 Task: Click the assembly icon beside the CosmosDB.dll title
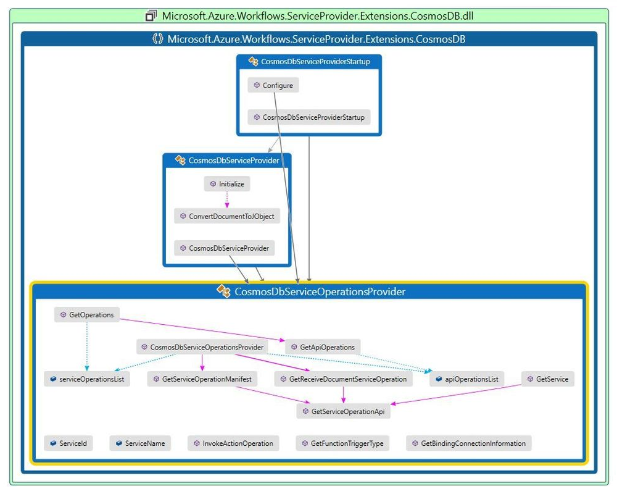(x=151, y=15)
